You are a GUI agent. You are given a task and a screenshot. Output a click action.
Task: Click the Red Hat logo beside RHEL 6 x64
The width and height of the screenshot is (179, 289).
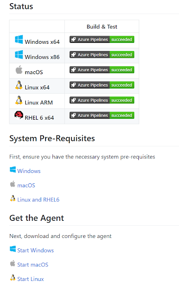point(19,115)
